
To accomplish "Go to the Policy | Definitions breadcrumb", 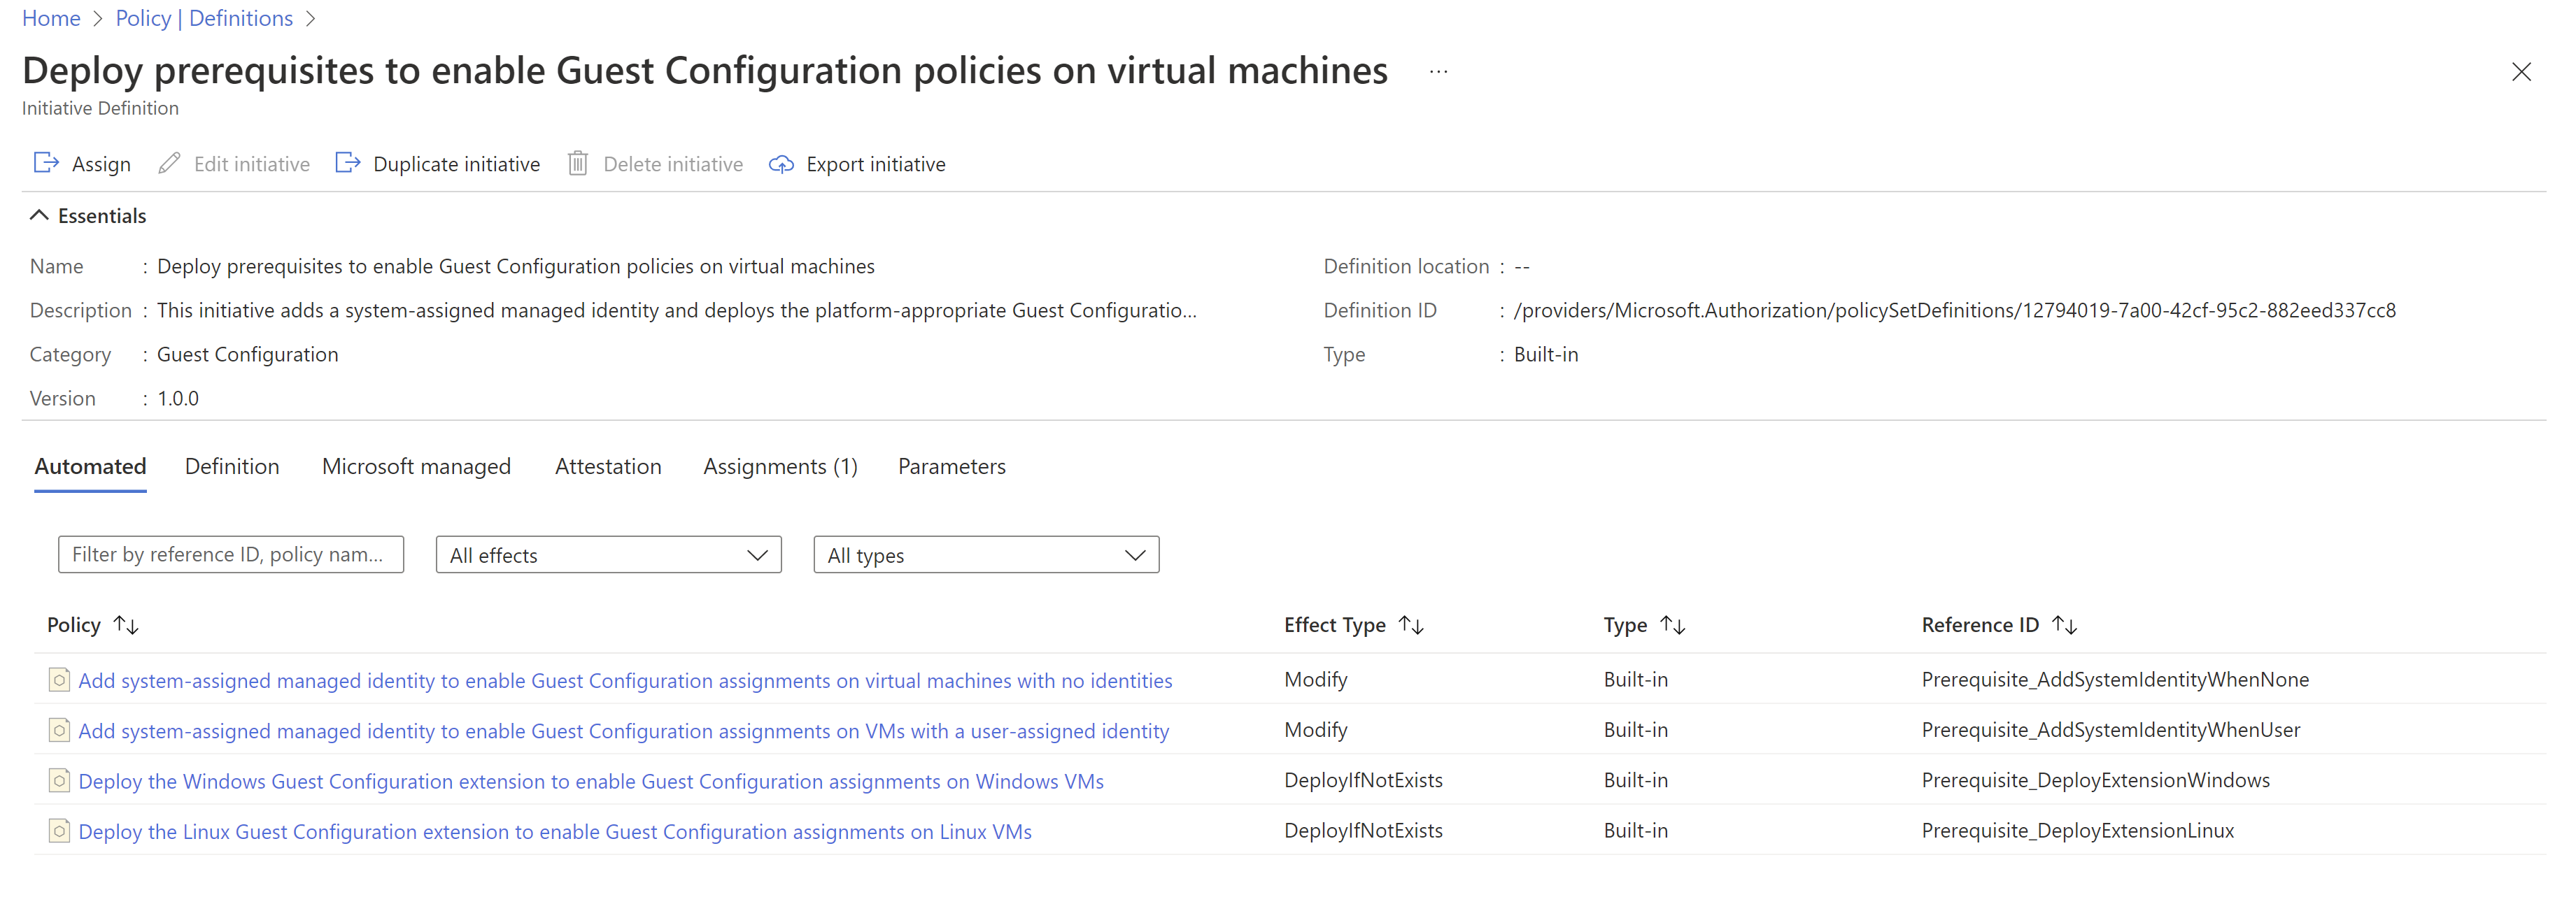I will click(204, 18).
